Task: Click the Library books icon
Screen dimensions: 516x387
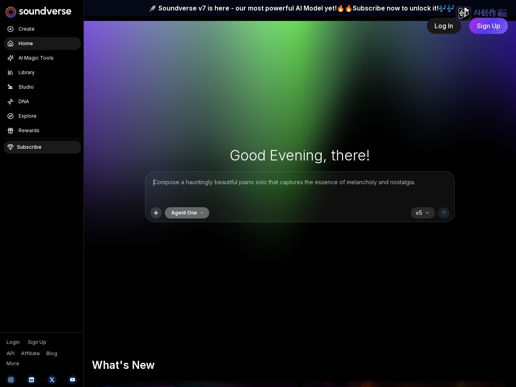Action: 10,73
